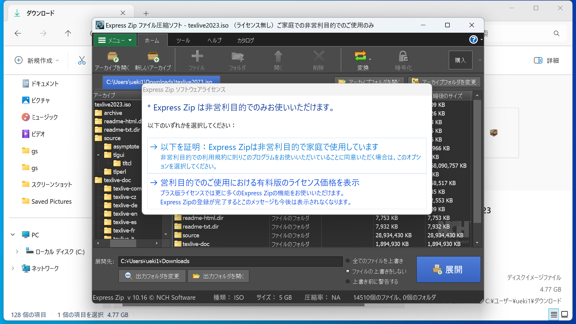Create a new archive with 新しいアーカイブ icon
The height and width of the screenshot is (324, 576).
point(153,59)
